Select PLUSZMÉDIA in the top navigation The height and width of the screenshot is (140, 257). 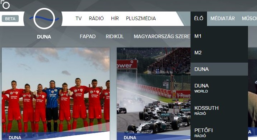141,18
